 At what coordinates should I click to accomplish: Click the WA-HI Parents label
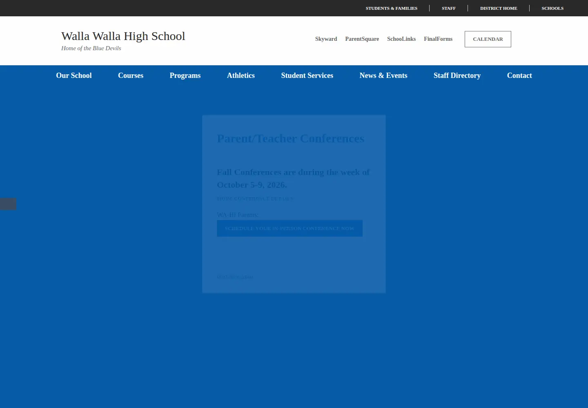(238, 215)
